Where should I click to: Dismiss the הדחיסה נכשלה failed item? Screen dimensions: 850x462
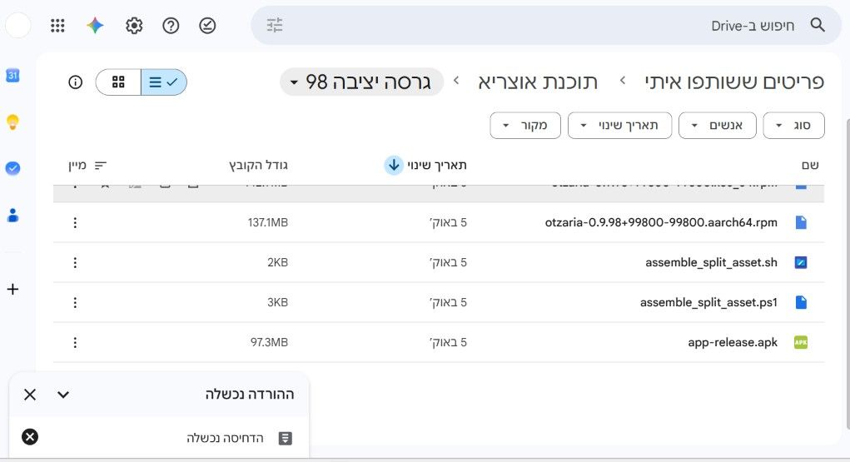(30, 436)
